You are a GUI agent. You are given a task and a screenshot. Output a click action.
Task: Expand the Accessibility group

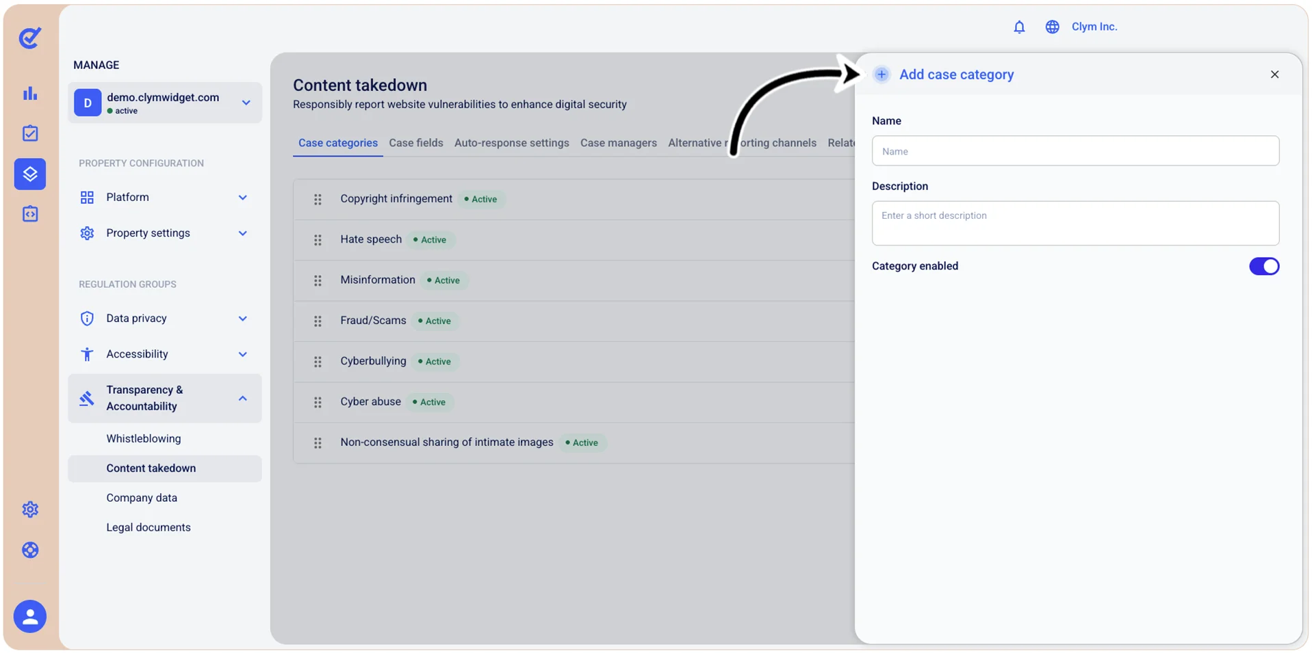165,354
